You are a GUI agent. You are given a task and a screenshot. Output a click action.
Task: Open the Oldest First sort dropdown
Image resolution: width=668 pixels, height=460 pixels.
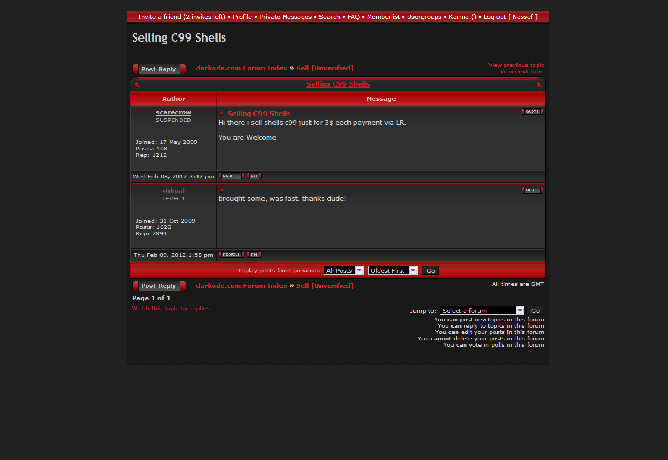[x=392, y=271]
